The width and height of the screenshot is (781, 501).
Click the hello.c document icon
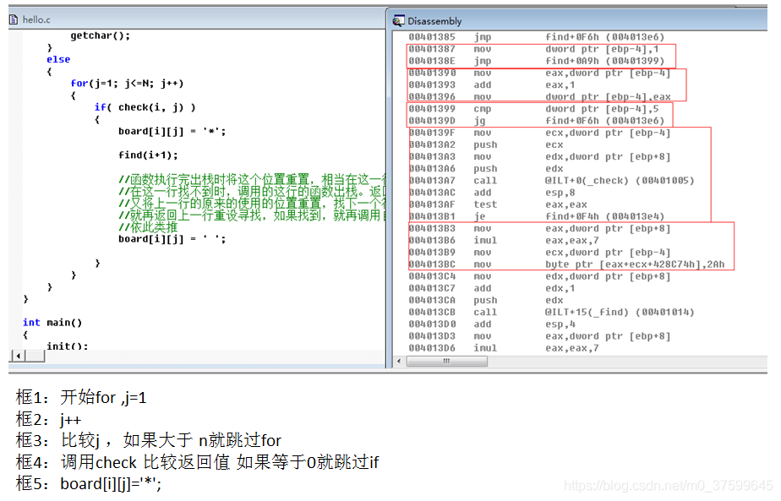click(x=14, y=19)
